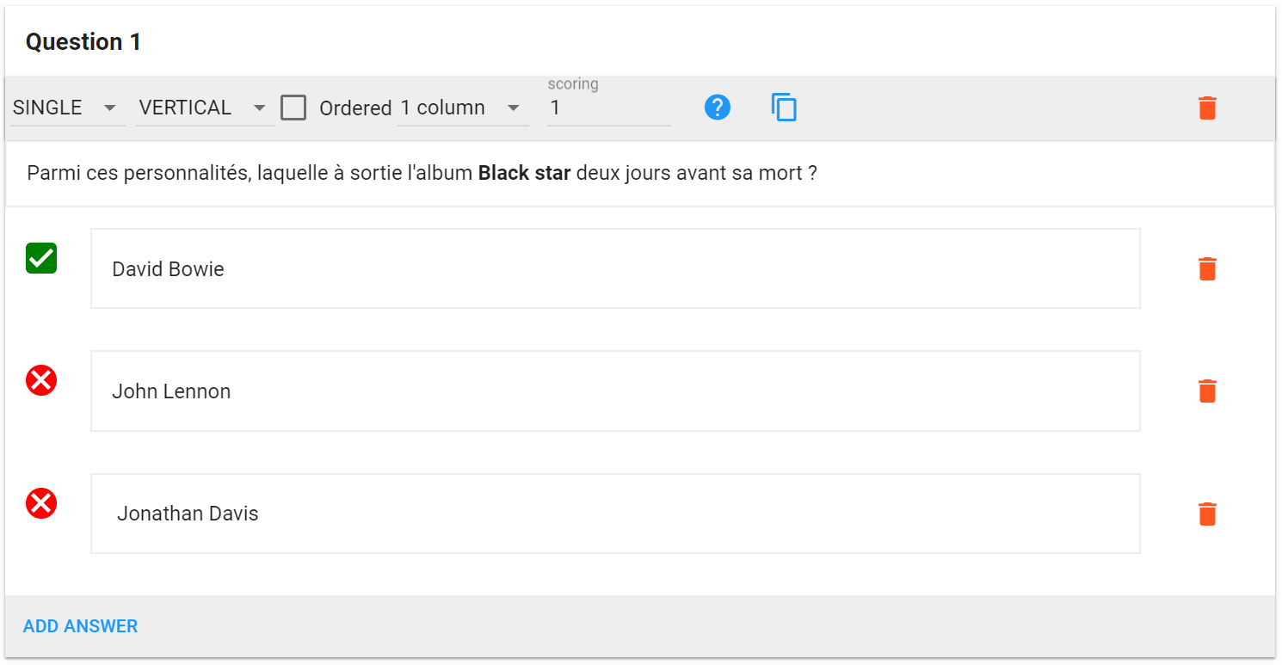Open the blue help question-mark icon
Screen dimensions: 1282x665
[717, 108]
